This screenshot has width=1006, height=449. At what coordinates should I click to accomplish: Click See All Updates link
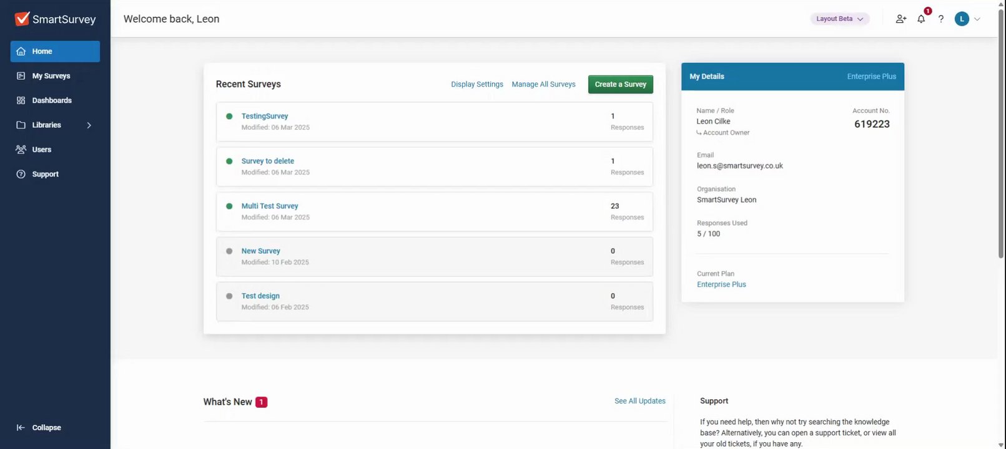(x=640, y=401)
